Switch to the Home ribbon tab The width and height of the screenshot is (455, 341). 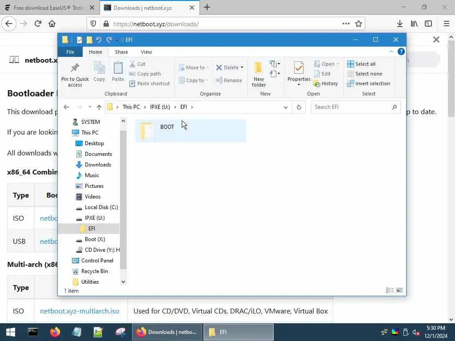pos(96,52)
